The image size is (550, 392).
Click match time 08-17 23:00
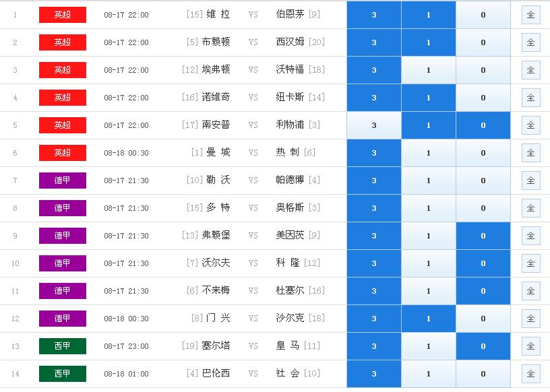[x=126, y=346]
